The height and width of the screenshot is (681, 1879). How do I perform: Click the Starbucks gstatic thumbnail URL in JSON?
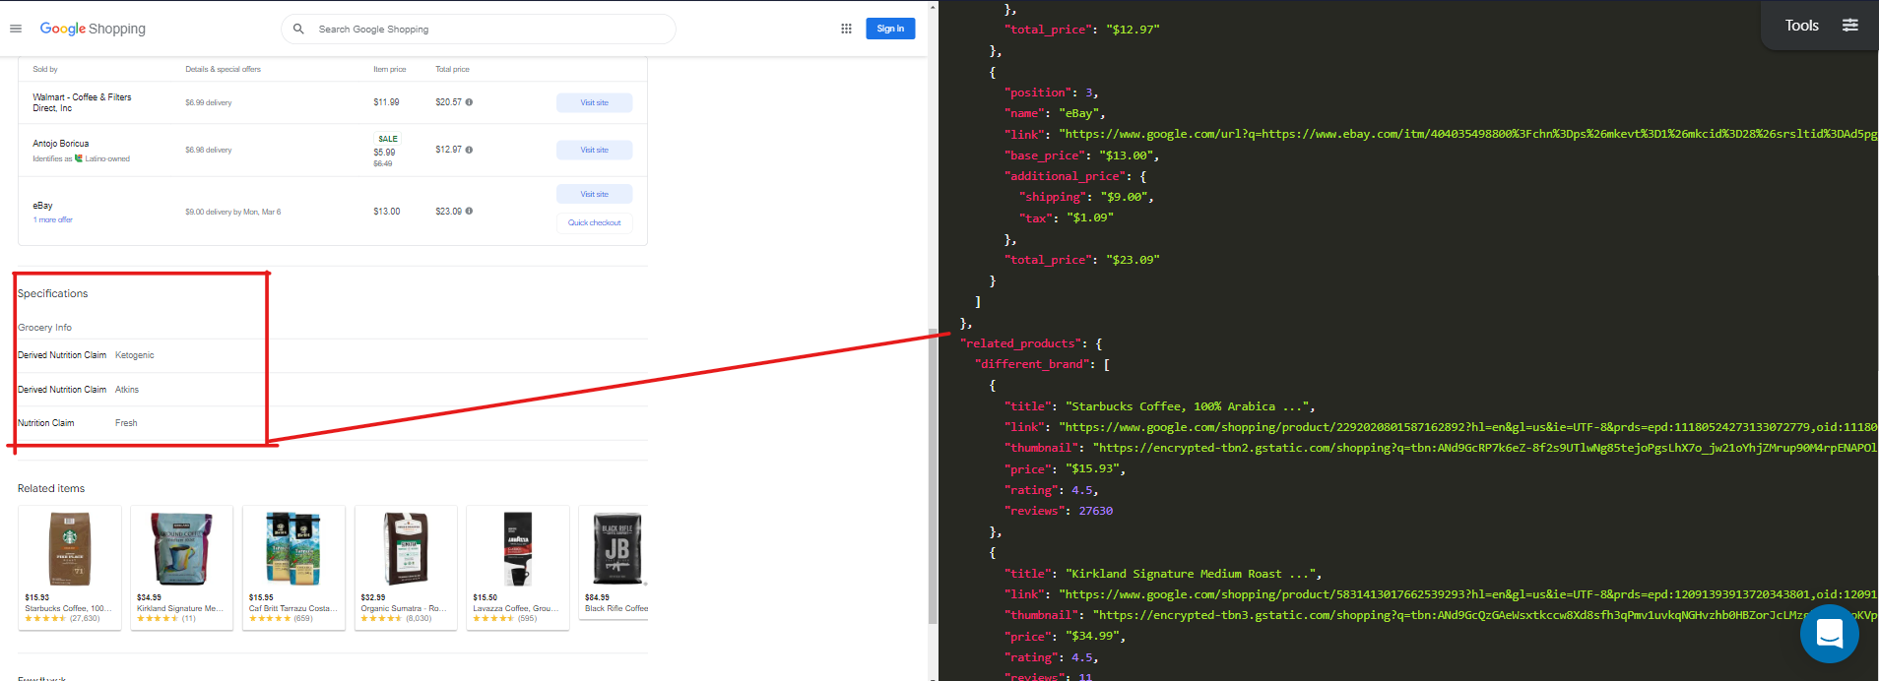(x=1485, y=448)
